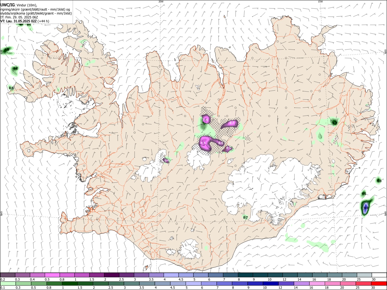Viewport: 387px width, 290px height.
Task: Select the red 30 swatch in the rain scale
Action: [x=379, y=283]
